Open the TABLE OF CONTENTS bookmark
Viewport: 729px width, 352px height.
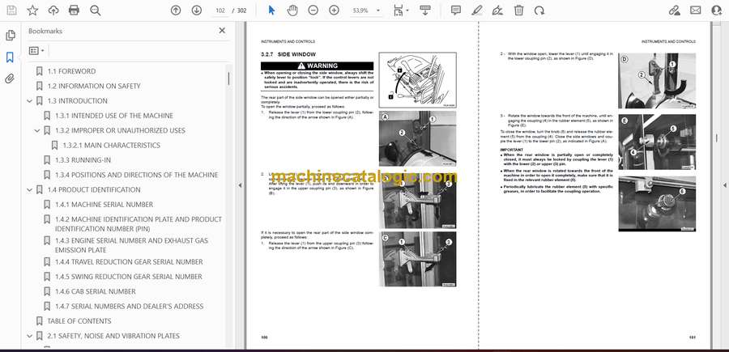pyautogui.click(x=79, y=321)
